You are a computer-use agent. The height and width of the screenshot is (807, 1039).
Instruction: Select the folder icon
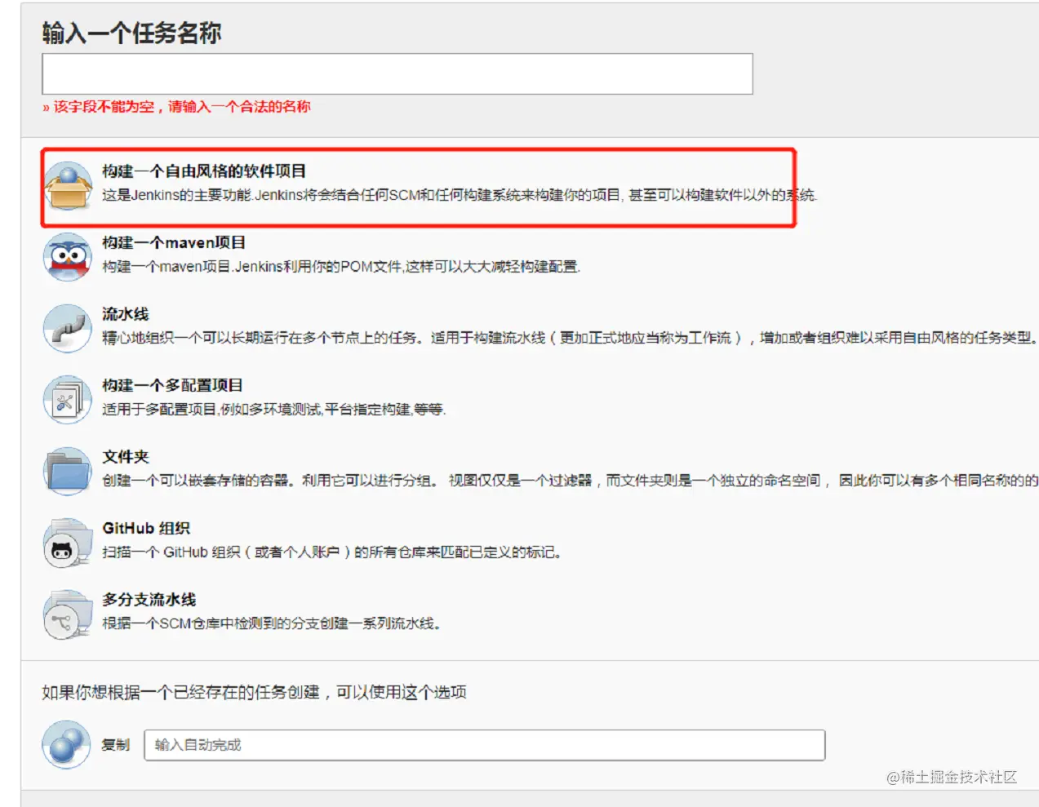(68, 472)
